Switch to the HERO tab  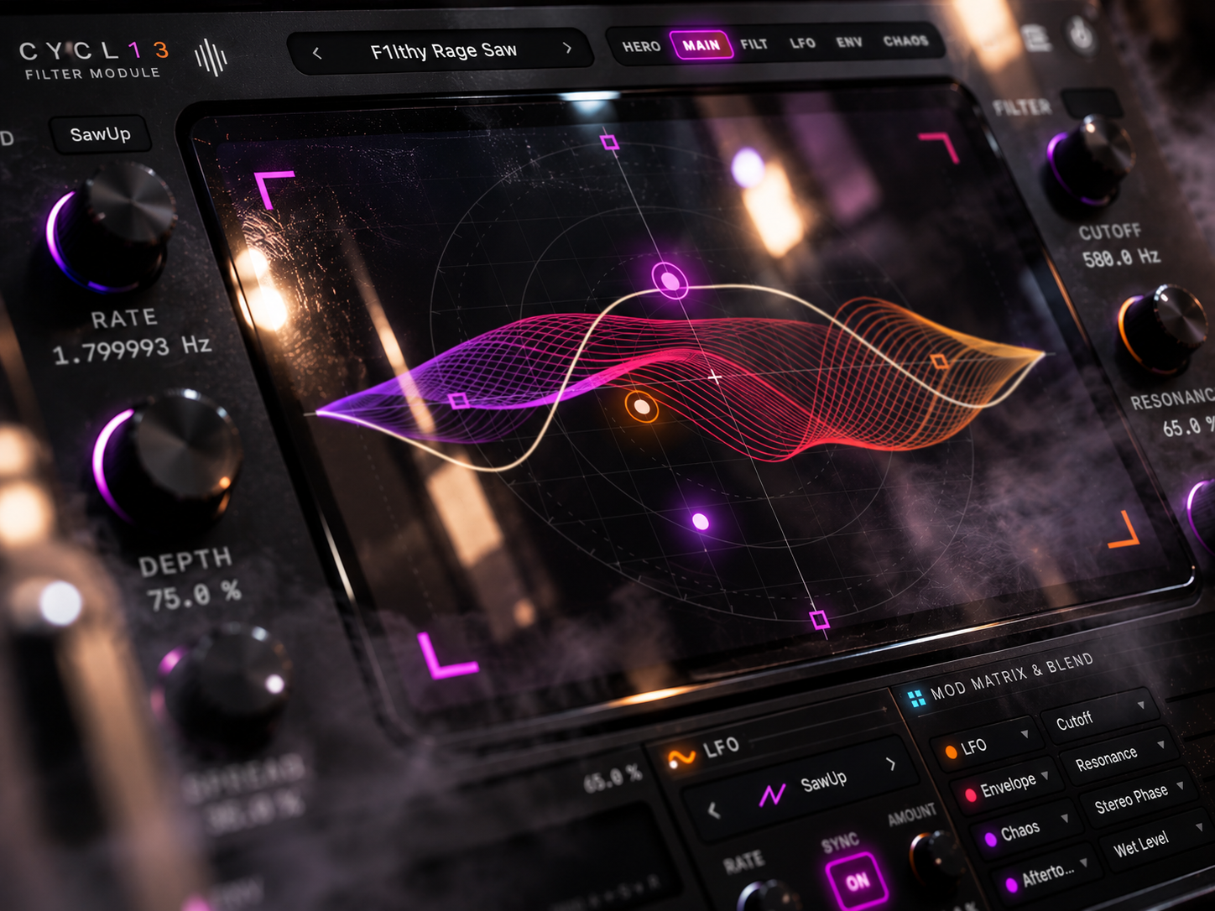point(641,46)
